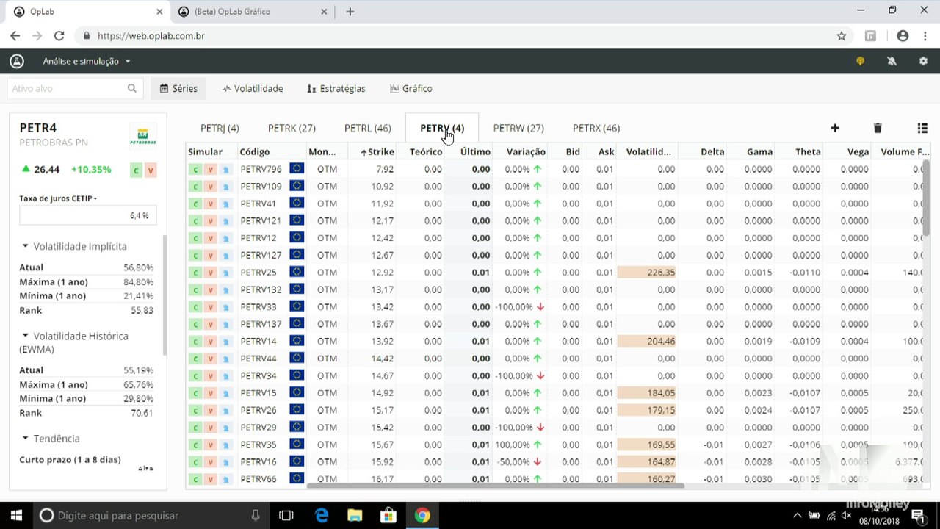Image resolution: width=940 pixels, height=529 pixels.
Task: Sort by the Código column header
Action: pos(255,151)
